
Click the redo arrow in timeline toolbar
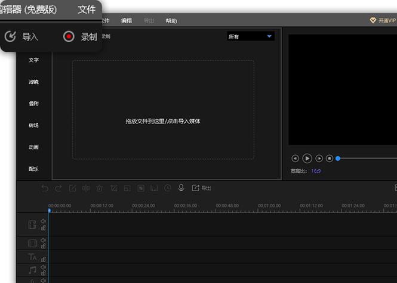[x=59, y=188]
